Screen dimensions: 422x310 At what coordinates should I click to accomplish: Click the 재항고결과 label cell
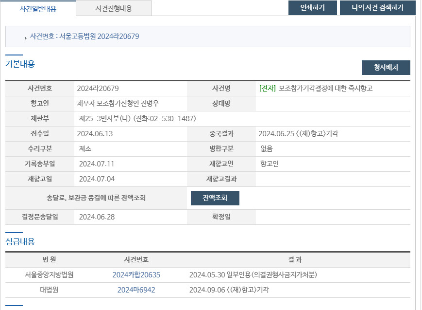point(221,179)
